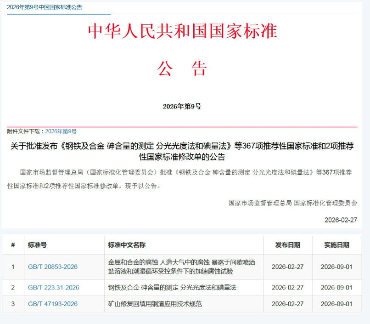Click the 2026年第9号中国国家标准公告 tab header
Image resolution: width=370 pixels, height=324 pixels.
point(45,7)
